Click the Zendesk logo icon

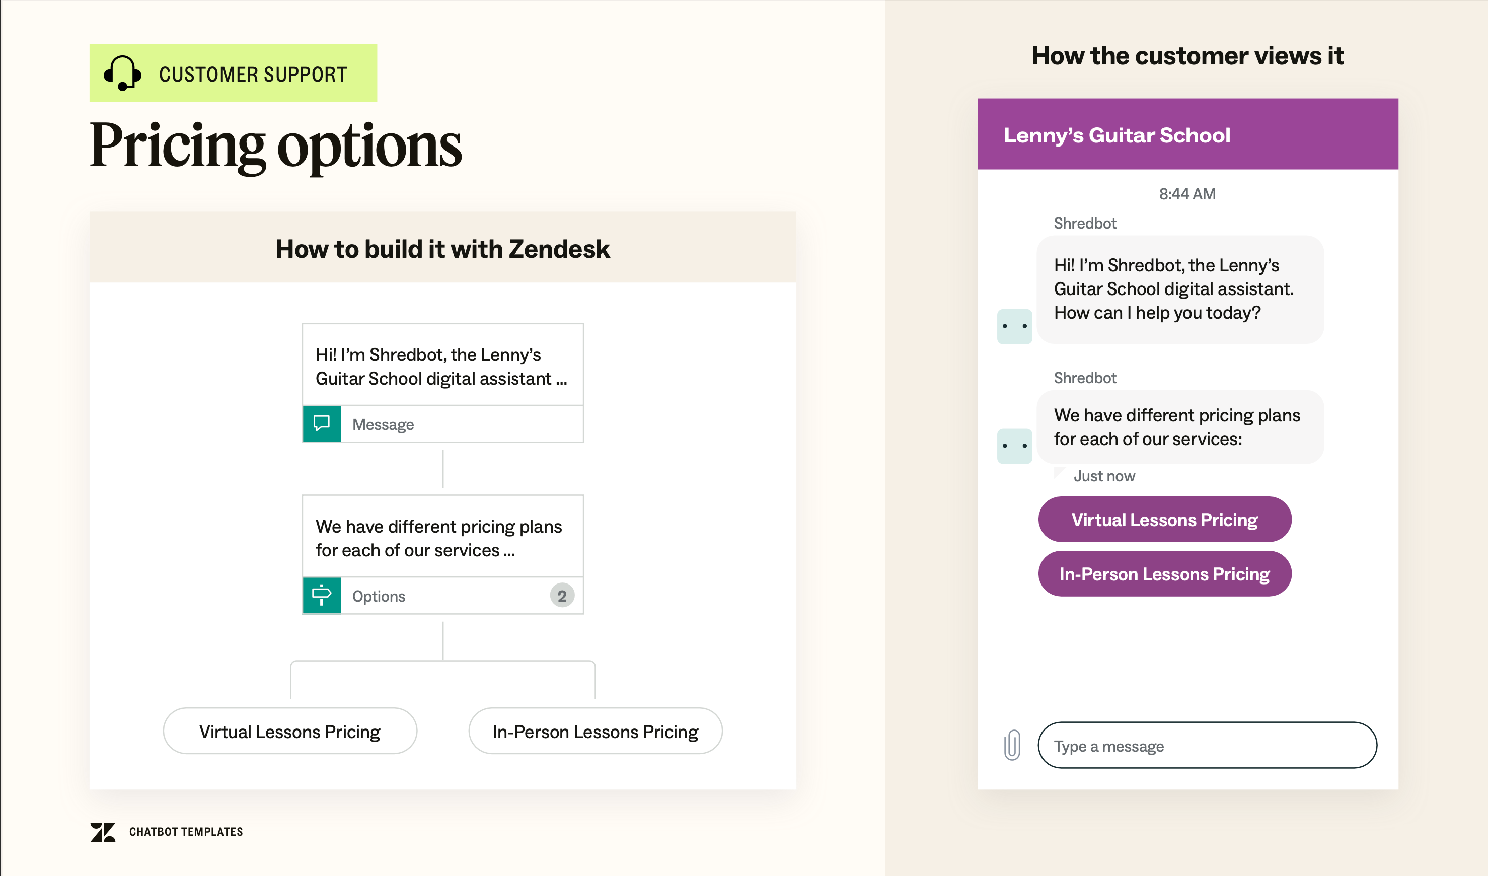point(103,832)
